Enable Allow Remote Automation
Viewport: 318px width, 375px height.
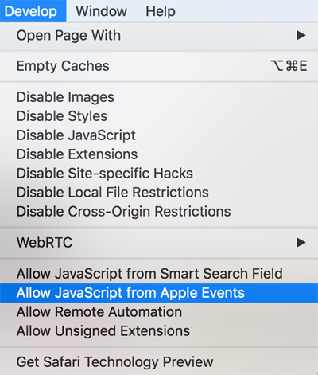[x=159, y=312]
